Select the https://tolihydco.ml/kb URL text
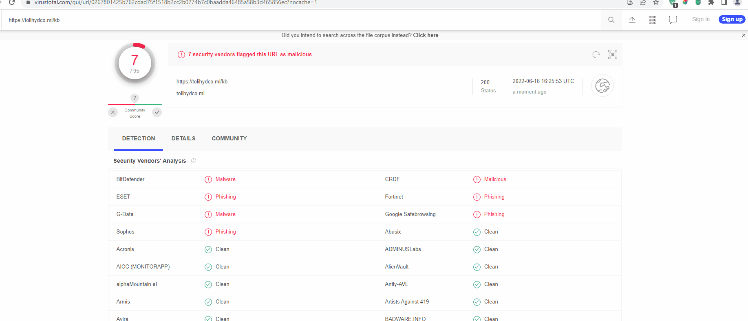This screenshot has width=748, height=321. [202, 82]
